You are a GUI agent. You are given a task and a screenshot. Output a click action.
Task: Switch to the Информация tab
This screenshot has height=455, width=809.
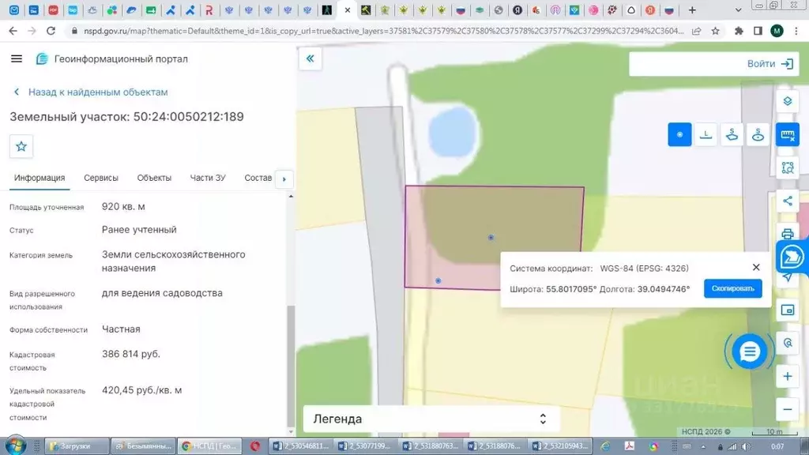point(40,178)
